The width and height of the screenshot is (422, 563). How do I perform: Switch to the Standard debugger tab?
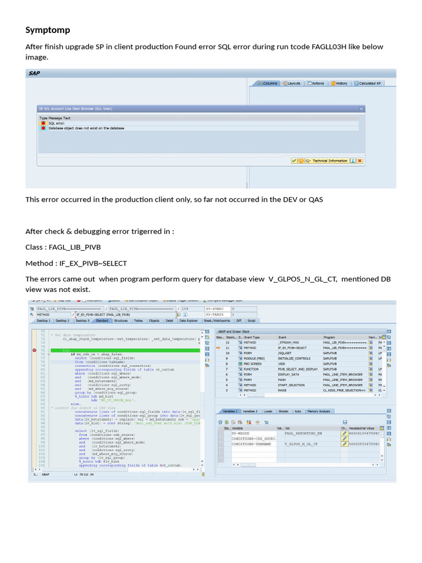pos(102,321)
